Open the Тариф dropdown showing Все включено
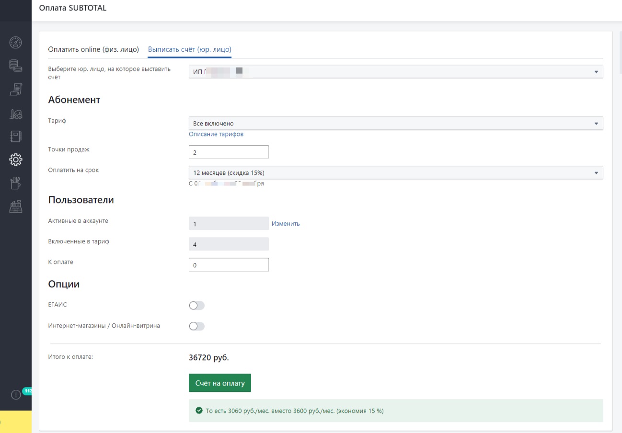Image resolution: width=622 pixels, height=433 pixels. click(396, 123)
